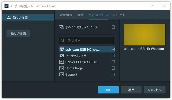
Task: Click the dome camera icon for usb_cam-USB HD
Action: pos(61,49)
